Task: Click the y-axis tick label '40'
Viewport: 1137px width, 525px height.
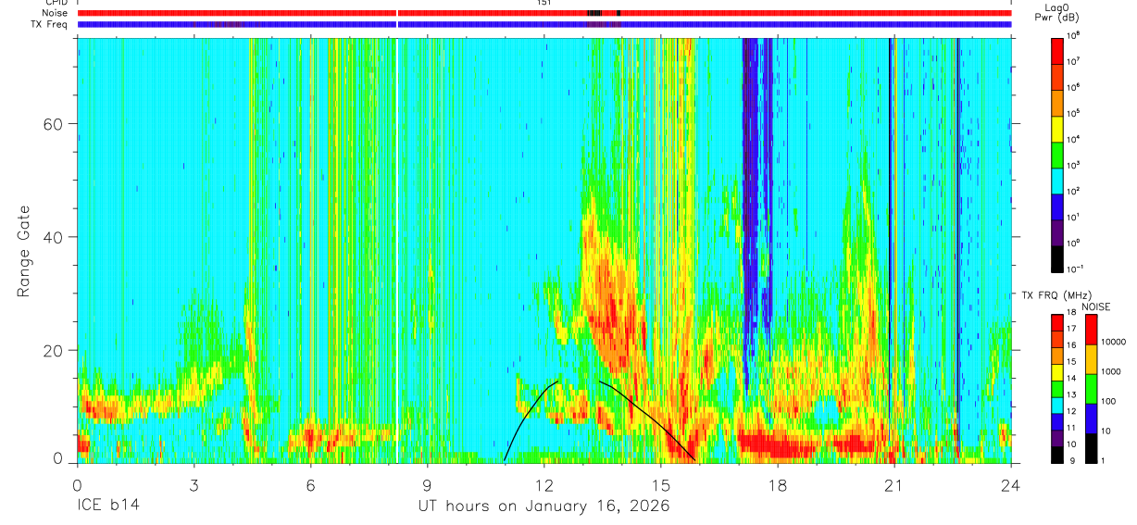Action: click(x=54, y=237)
